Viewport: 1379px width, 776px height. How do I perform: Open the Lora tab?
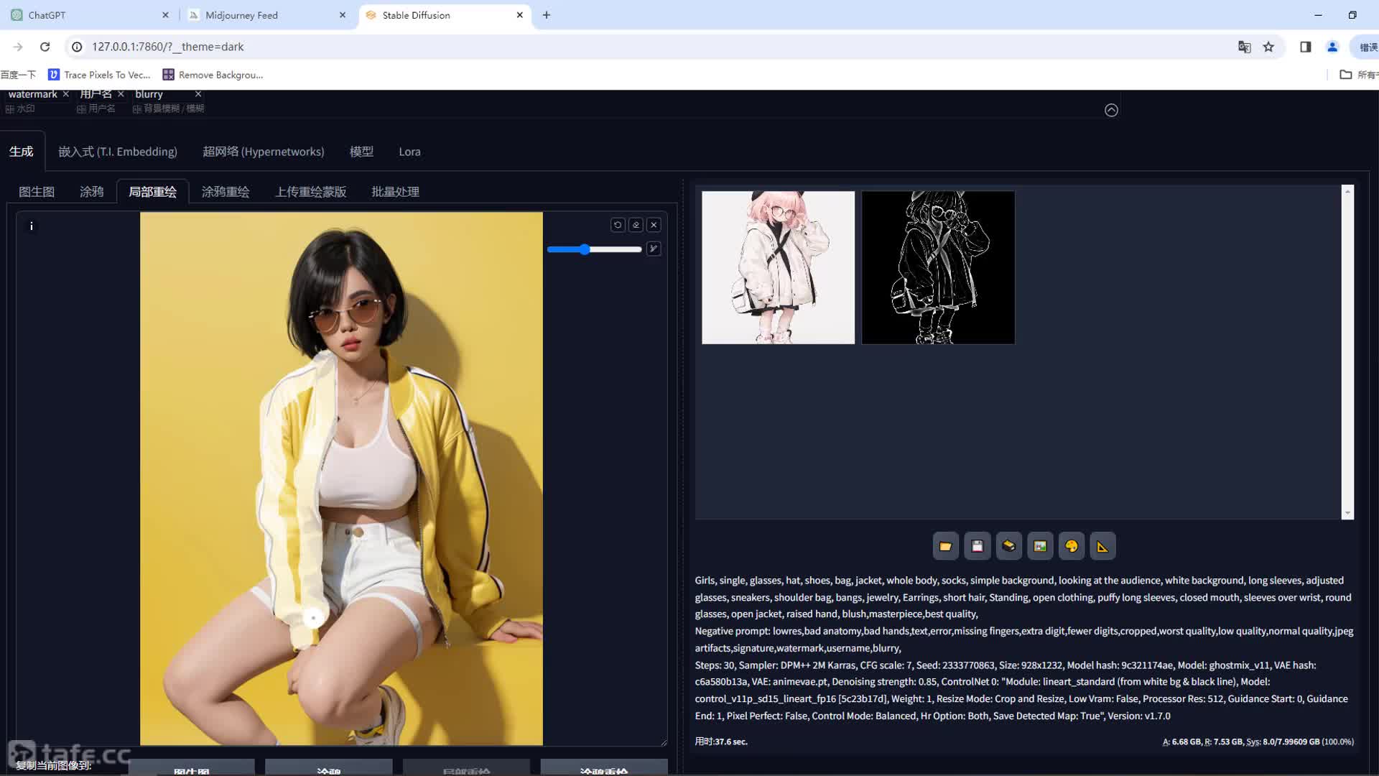click(x=409, y=152)
